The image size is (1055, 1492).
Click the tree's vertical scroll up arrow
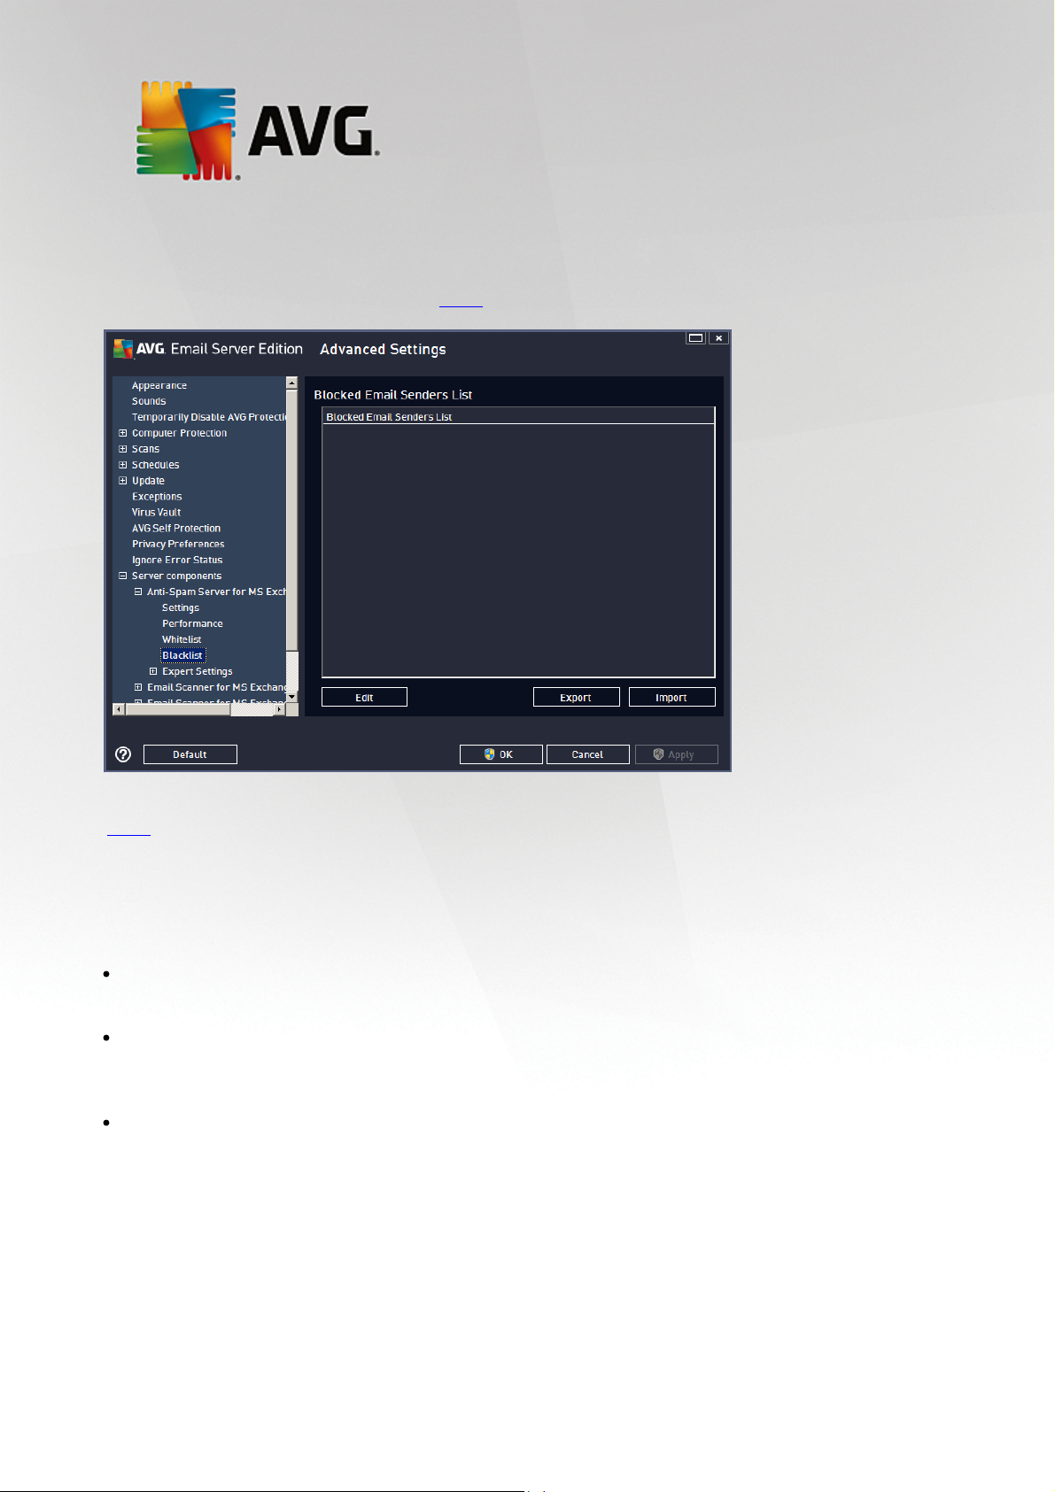[291, 383]
